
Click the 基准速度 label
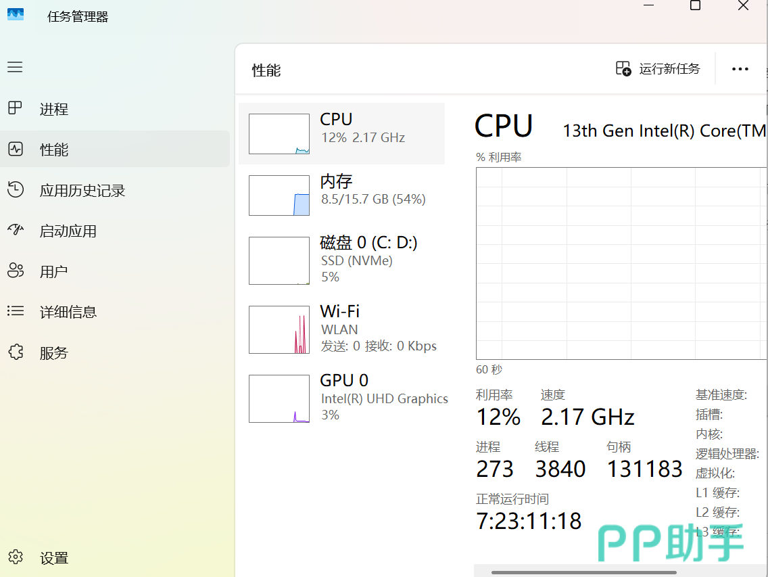coord(721,394)
